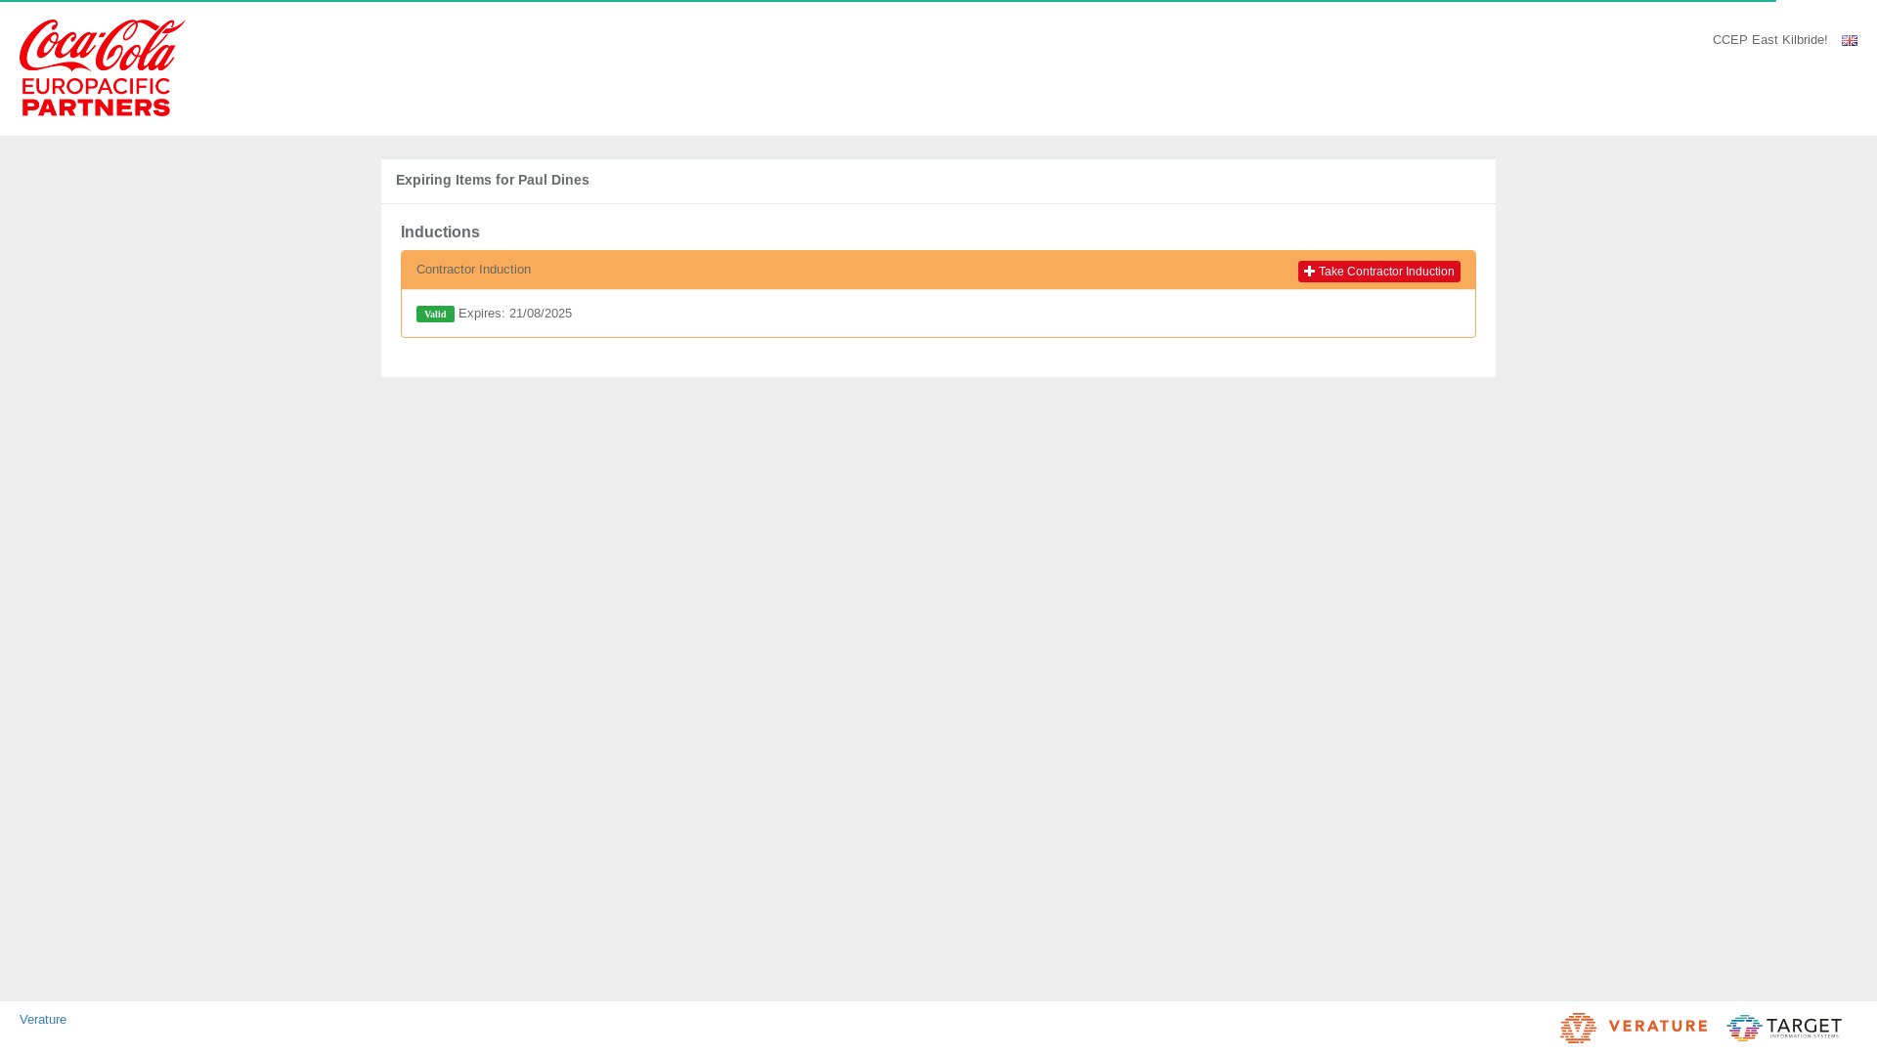Viewport: 1877px width, 1055px height.
Task: Click the Expiring Items for Paul Dines title
Action: pyautogui.click(x=493, y=180)
